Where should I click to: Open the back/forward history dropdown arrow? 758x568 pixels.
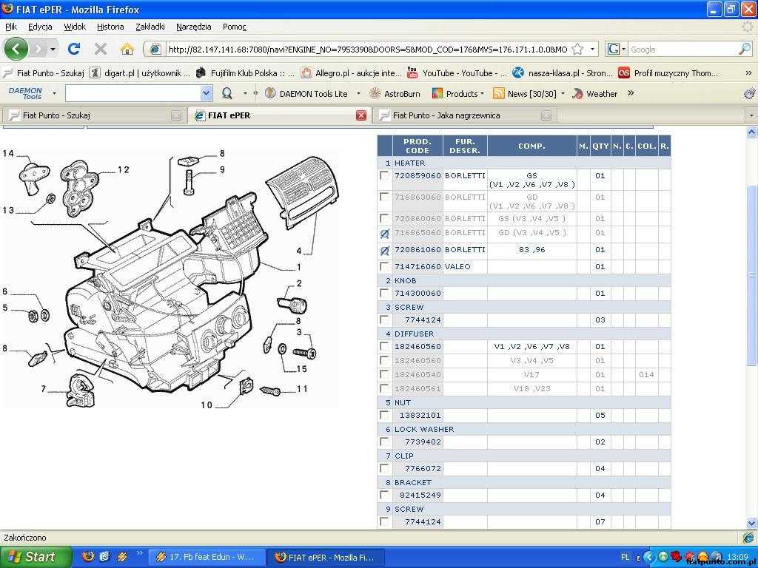[x=53, y=49]
